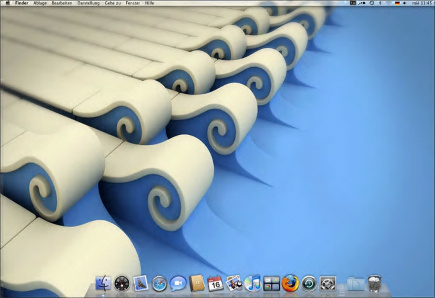
Task: Open the German flag input menu
Action: [397, 3]
